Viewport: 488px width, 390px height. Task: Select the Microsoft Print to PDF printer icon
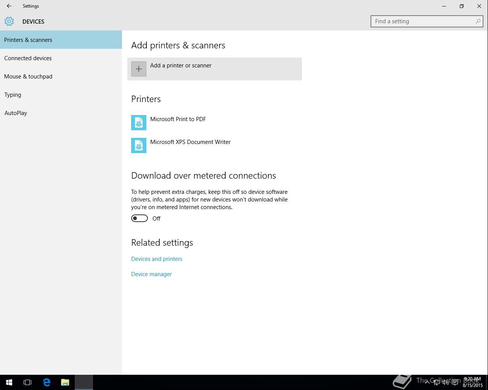(139, 123)
